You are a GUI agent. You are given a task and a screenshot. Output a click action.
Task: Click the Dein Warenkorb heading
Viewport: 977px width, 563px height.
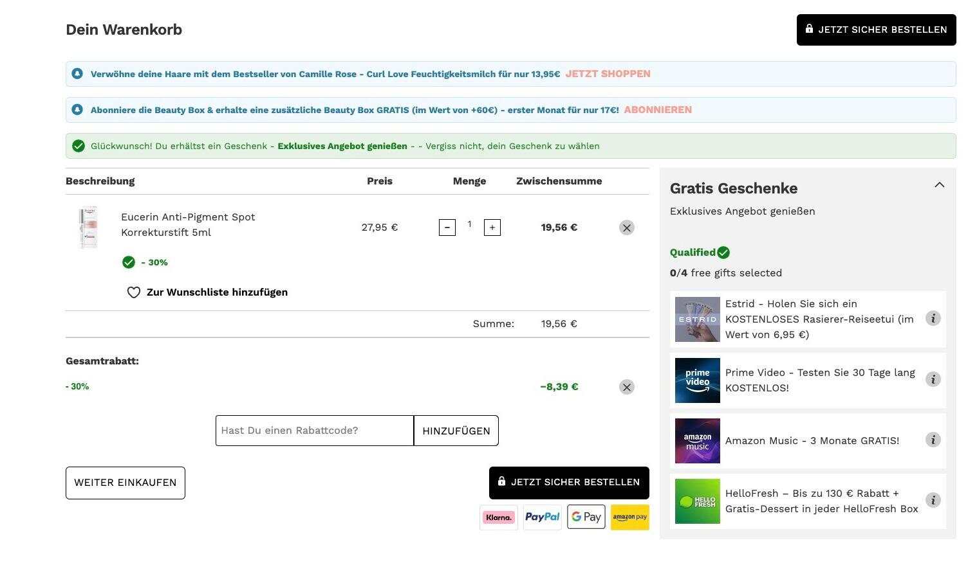point(124,30)
